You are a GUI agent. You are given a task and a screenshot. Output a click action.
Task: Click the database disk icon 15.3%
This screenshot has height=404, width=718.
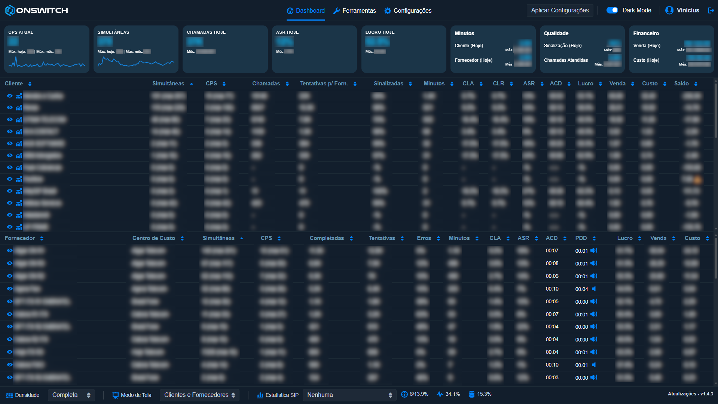point(472,394)
